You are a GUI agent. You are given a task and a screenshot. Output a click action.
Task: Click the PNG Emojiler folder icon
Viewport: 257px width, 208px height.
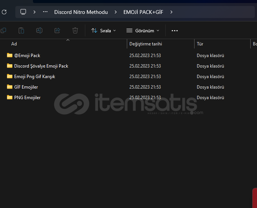[10, 97]
